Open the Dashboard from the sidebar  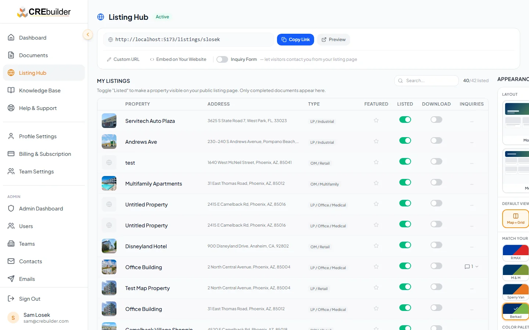32,37
